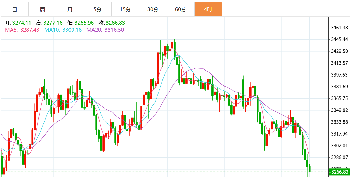
Task: Click the 3286.07 price axis label
Action: point(339,157)
